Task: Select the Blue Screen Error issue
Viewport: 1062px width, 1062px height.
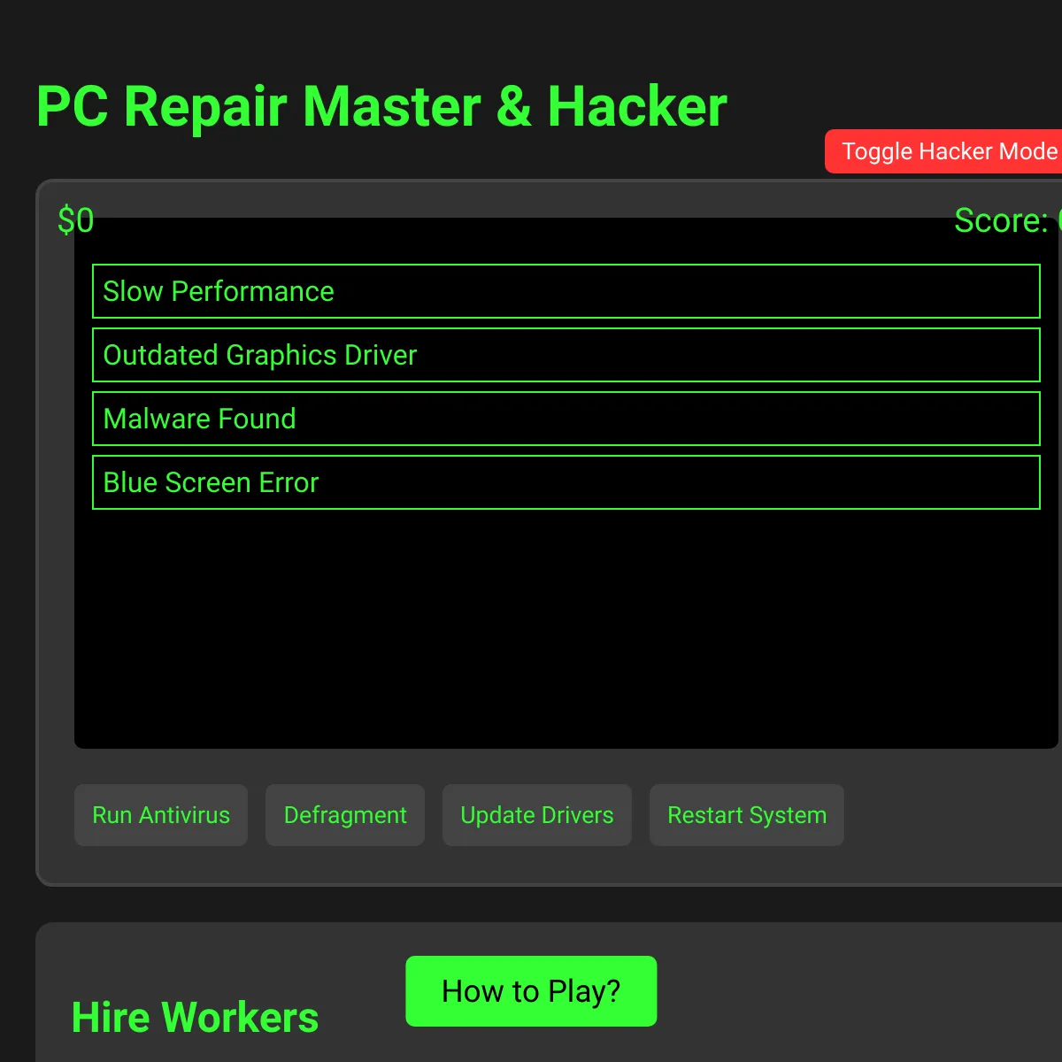Action: point(566,482)
